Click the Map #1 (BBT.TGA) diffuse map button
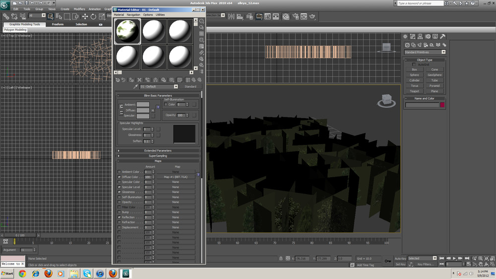The height and width of the screenshot is (279, 496). pos(176,177)
